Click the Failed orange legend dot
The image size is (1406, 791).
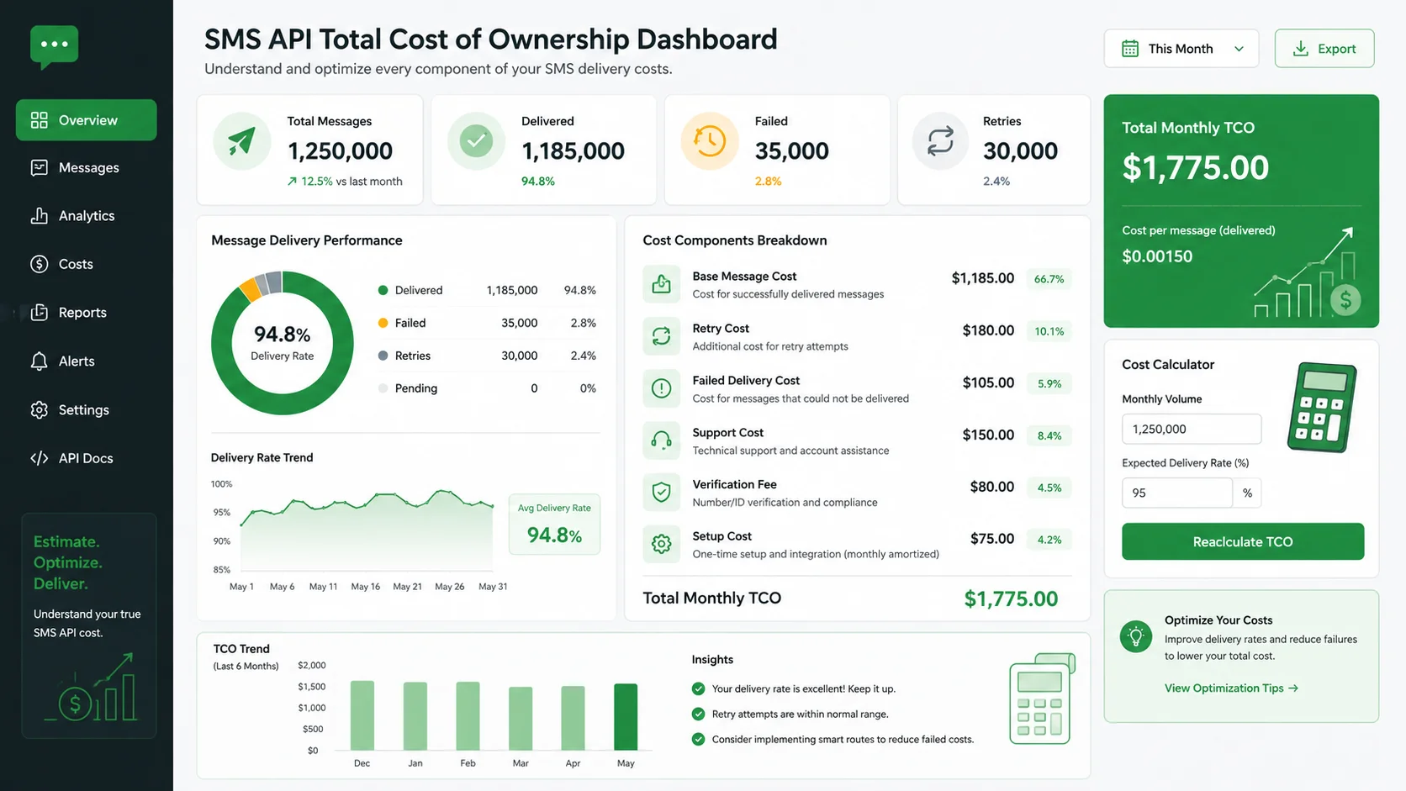383,323
